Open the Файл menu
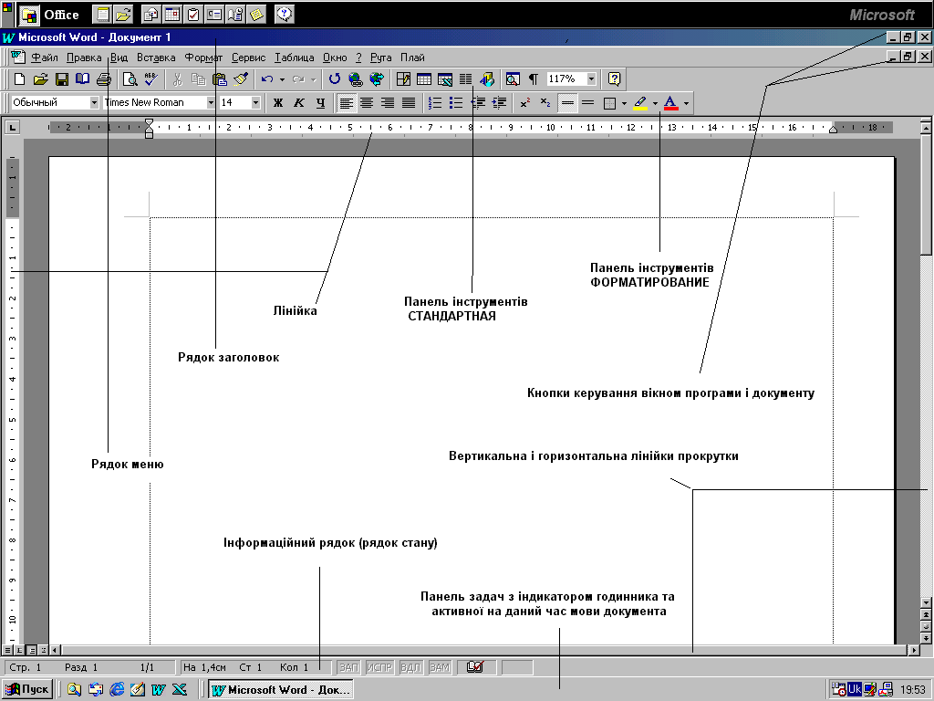This screenshot has width=934, height=701. (44, 58)
